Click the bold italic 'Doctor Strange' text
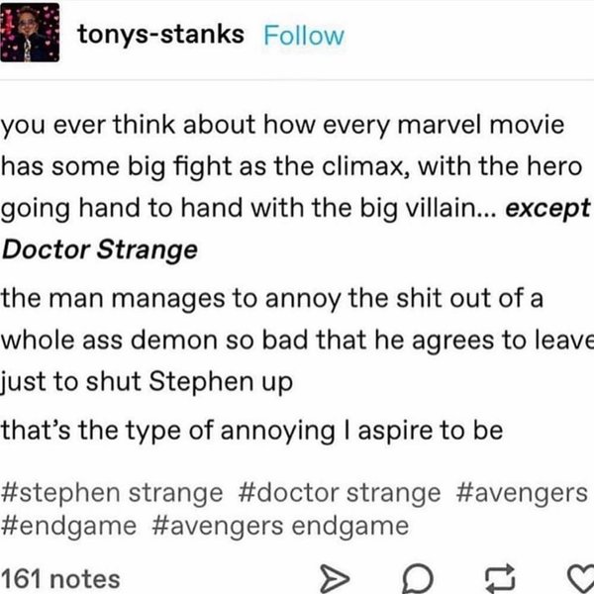This screenshot has width=594, height=594. click(100, 250)
